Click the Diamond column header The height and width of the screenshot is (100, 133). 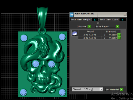[111, 32]
